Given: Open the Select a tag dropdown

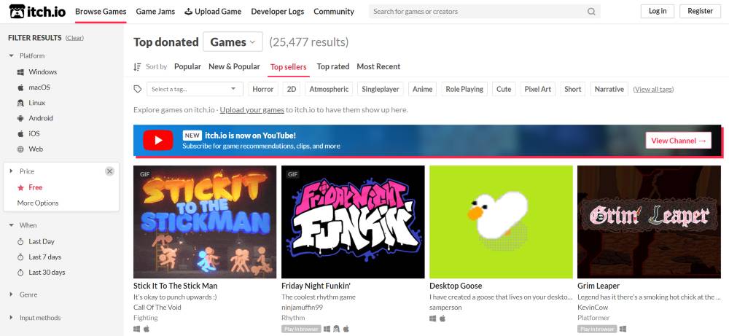Looking at the screenshot, I should (195, 89).
